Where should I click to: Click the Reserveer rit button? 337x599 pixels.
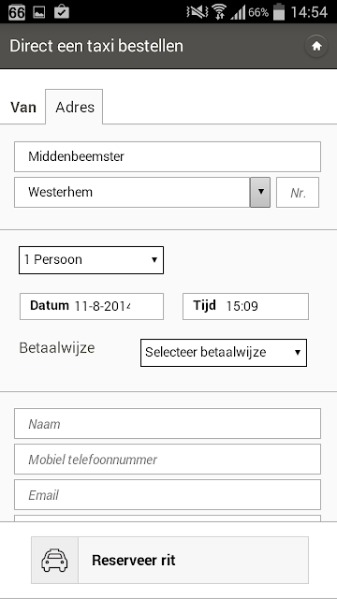[x=169, y=560]
